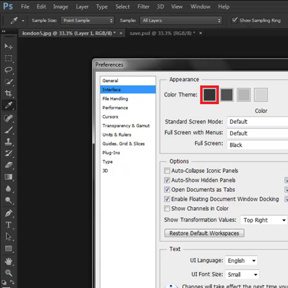Toggle Enable Floating Document Window Docking
Viewport: 288px width, 288px height.
tap(167, 199)
